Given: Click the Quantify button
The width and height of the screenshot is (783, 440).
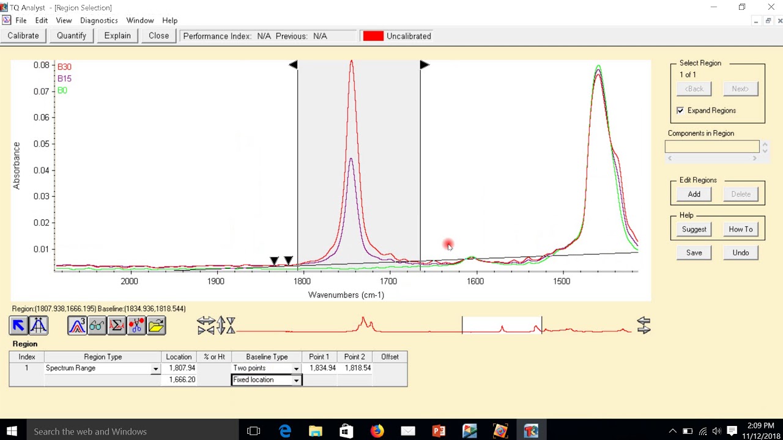Looking at the screenshot, I should pyautogui.click(x=72, y=36).
